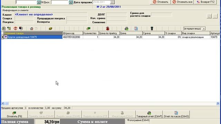Image resolution: width=221 pixels, height=124 pixels.
Task: Click the 34,20грн total amount display
Action: (x=47, y=122)
